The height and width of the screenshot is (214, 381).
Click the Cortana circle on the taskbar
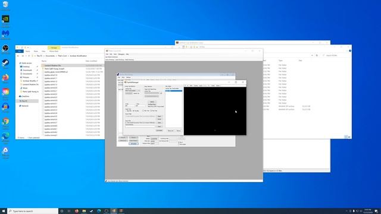coord(62,211)
